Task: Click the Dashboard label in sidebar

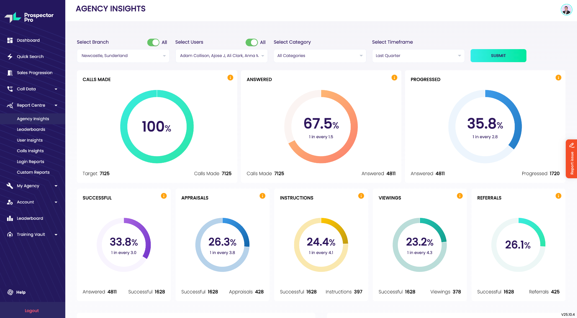Action: coord(28,40)
